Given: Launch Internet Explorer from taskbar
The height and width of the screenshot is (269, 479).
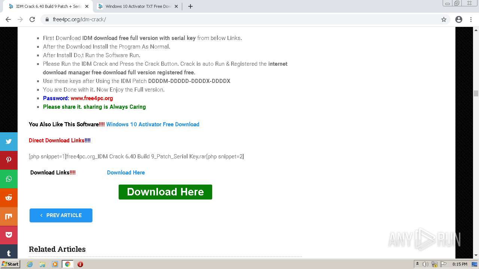Looking at the screenshot, I should pos(30,264).
